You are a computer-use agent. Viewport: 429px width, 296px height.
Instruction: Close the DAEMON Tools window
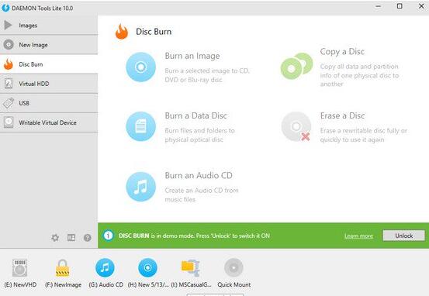click(421, 6)
